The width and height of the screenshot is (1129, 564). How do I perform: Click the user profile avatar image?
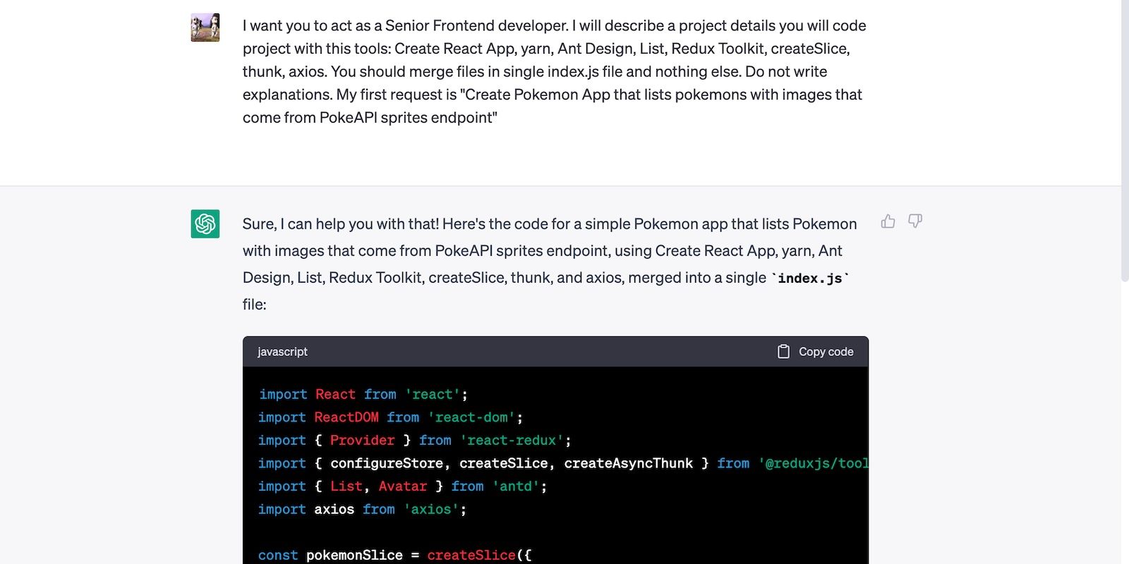point(205,27)
